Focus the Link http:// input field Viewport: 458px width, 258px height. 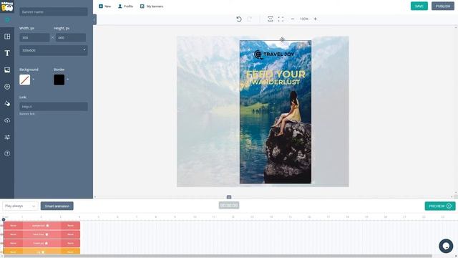click(x=54, y=107)
